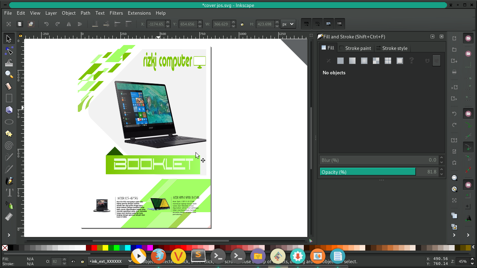This screenshot has width=477, height=268.
Task: Pick the yellow palette swatch
Action: pyautogui.click(x=105, y=248)
